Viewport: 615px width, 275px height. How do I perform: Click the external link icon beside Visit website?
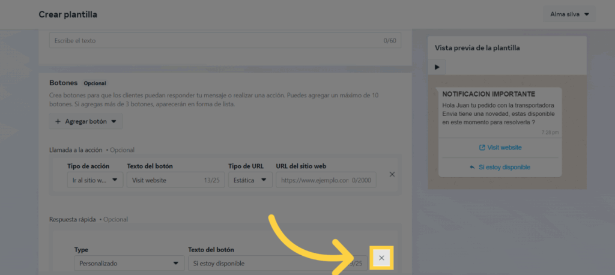coord(482,148)
